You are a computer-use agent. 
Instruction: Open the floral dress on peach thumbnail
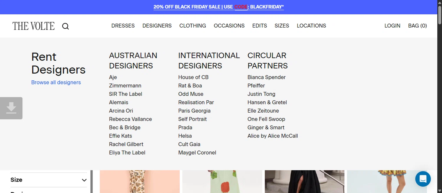tap(140, 182)
